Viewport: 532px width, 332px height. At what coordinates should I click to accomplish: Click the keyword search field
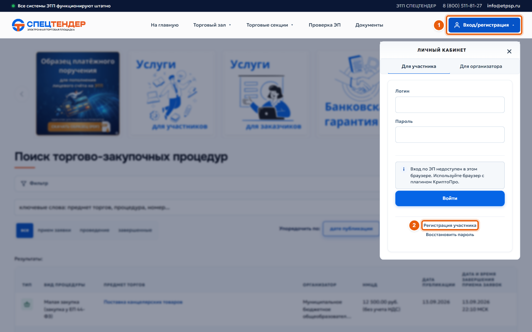click(x=197, y=207)
